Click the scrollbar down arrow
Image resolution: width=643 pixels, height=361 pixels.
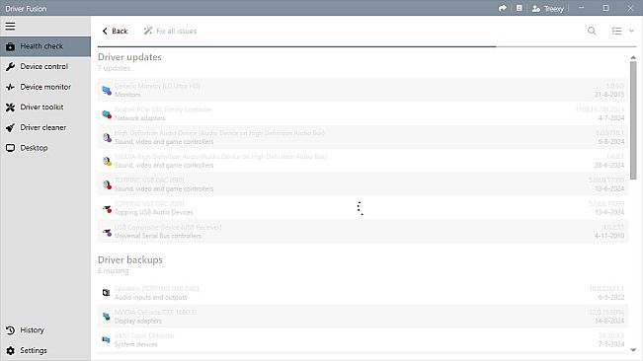click(633, 350)
